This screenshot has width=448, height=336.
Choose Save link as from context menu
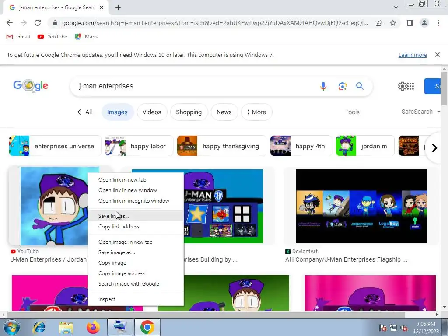point(136,216)
